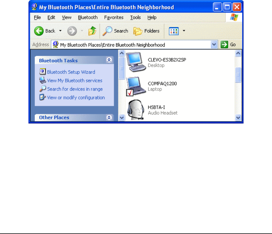Click the device list scroll up arrow
The height and width of the screenshot is (234, 272).
(238, 53)
